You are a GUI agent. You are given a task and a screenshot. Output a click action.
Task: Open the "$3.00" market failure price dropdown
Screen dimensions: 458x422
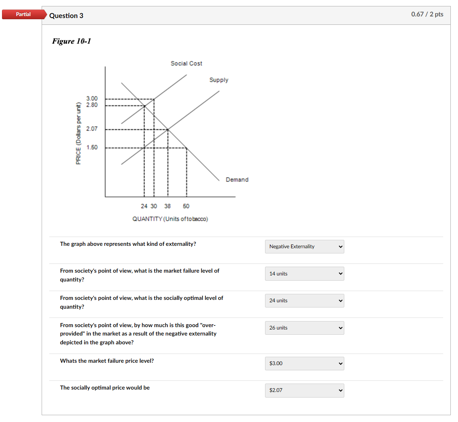pos(304,363)
